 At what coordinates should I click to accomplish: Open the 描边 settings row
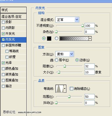click(13, 86)
